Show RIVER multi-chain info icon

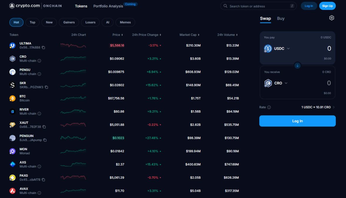point(39,114)
